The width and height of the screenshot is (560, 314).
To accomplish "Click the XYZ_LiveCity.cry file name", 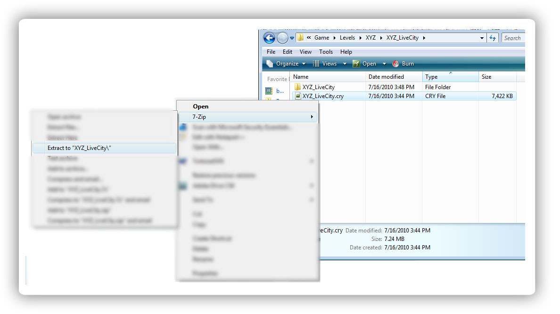I will tap(323, 96).
